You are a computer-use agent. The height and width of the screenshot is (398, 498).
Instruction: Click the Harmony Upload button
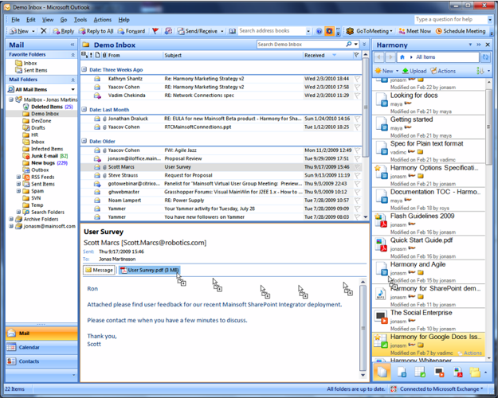(x=414, y=71)
